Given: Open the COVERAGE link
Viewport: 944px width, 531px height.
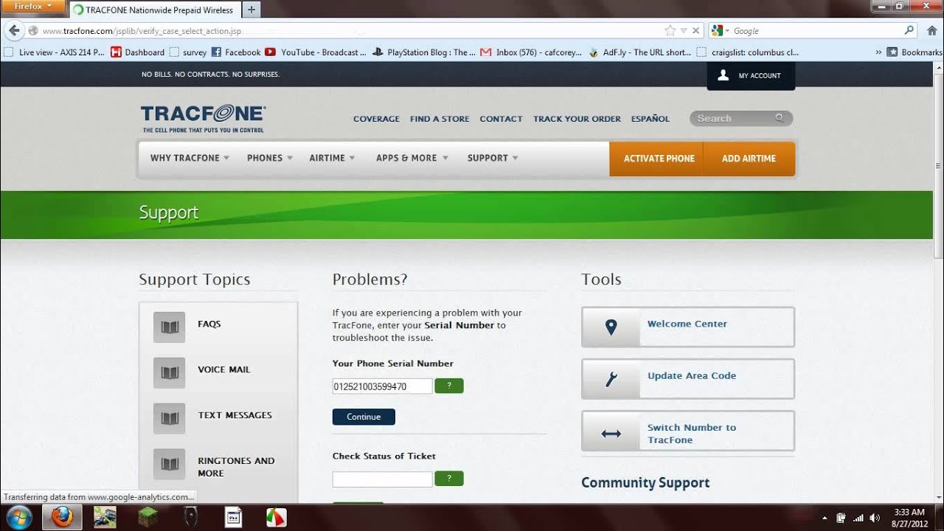Looking at the screenshot, I should [376, 119].
